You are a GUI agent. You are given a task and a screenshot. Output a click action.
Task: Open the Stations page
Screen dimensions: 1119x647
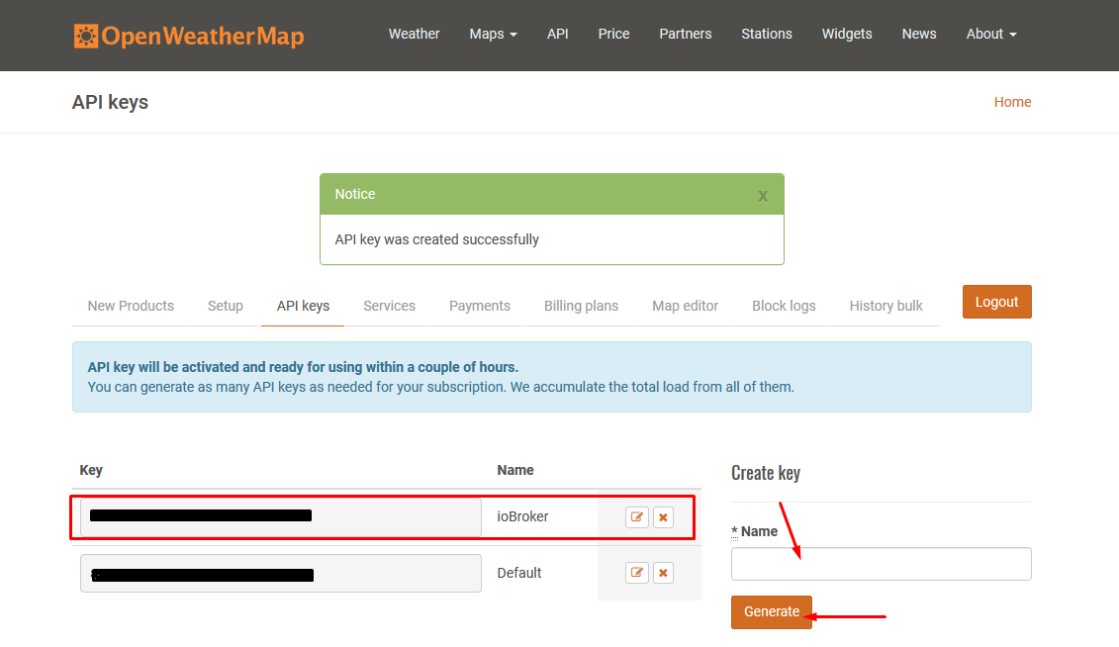(767, 35)
